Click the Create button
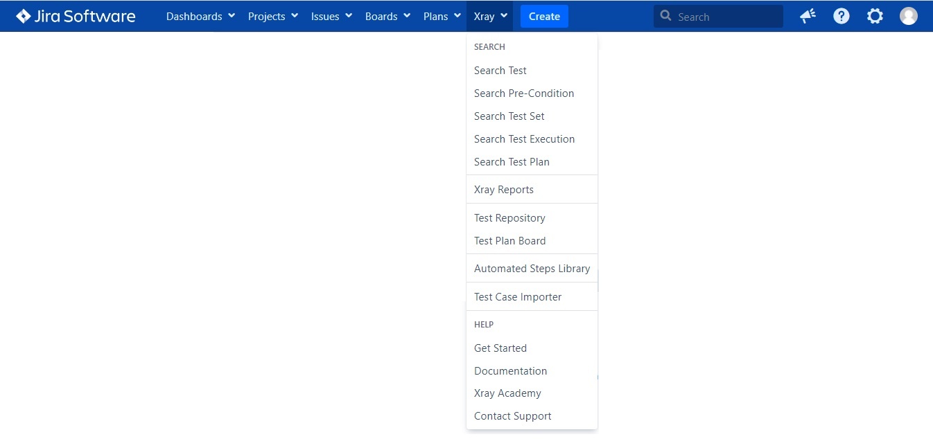Image resolution: width=933 pixels, height=439 pixels. [544, 16]
